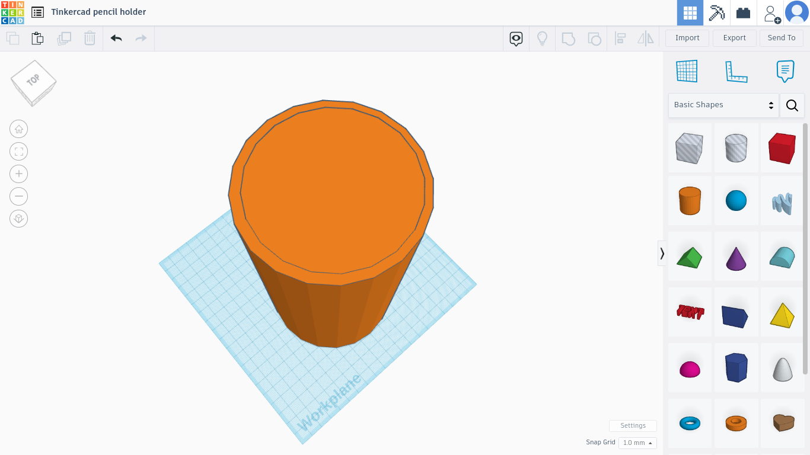Click the Fit view to selection icon

18,151
